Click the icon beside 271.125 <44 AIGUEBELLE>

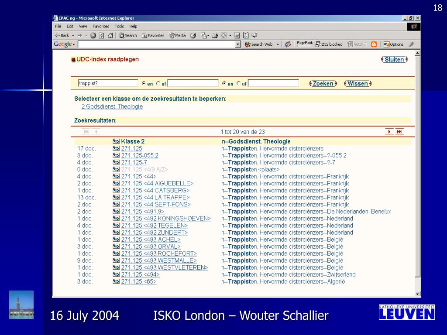point(116,183)
